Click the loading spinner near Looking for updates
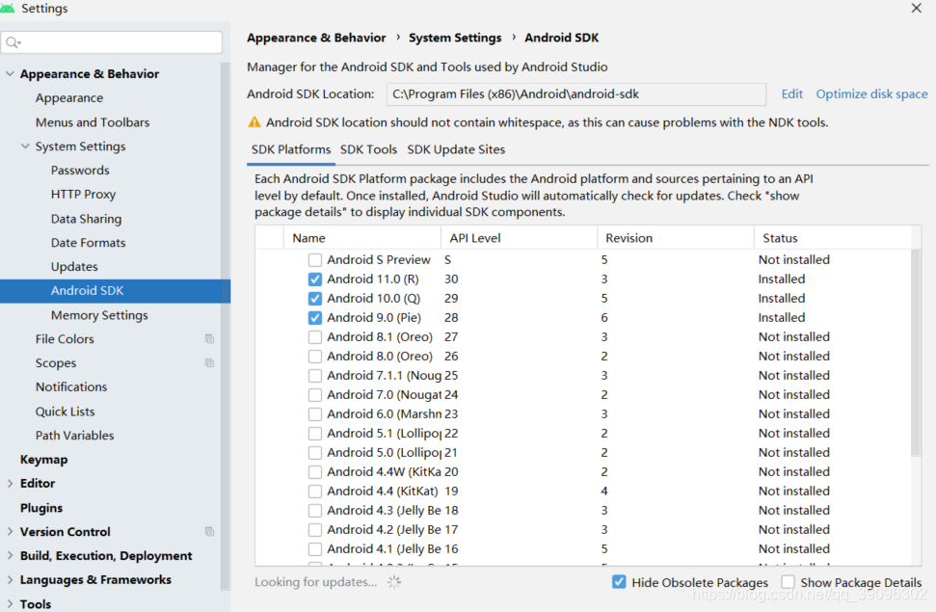Image resolution: width=936 pixels, height=612 pixels. pyautogui.click(x=394, y=582)
